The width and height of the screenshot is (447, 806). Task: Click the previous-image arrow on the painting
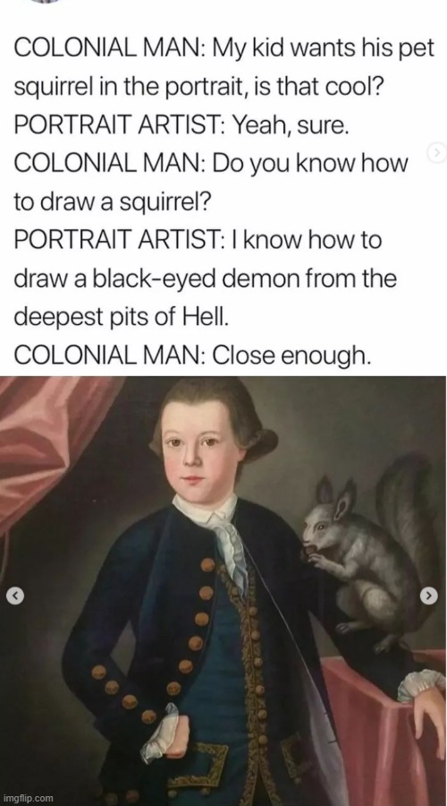15,596
